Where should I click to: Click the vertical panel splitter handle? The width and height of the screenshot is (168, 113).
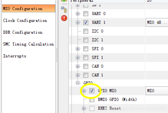[x=57, y=55]
